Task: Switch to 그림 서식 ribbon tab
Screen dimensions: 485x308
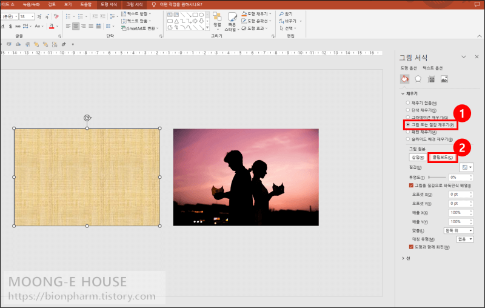Action: pyautogui.click(x=134, y=4)
